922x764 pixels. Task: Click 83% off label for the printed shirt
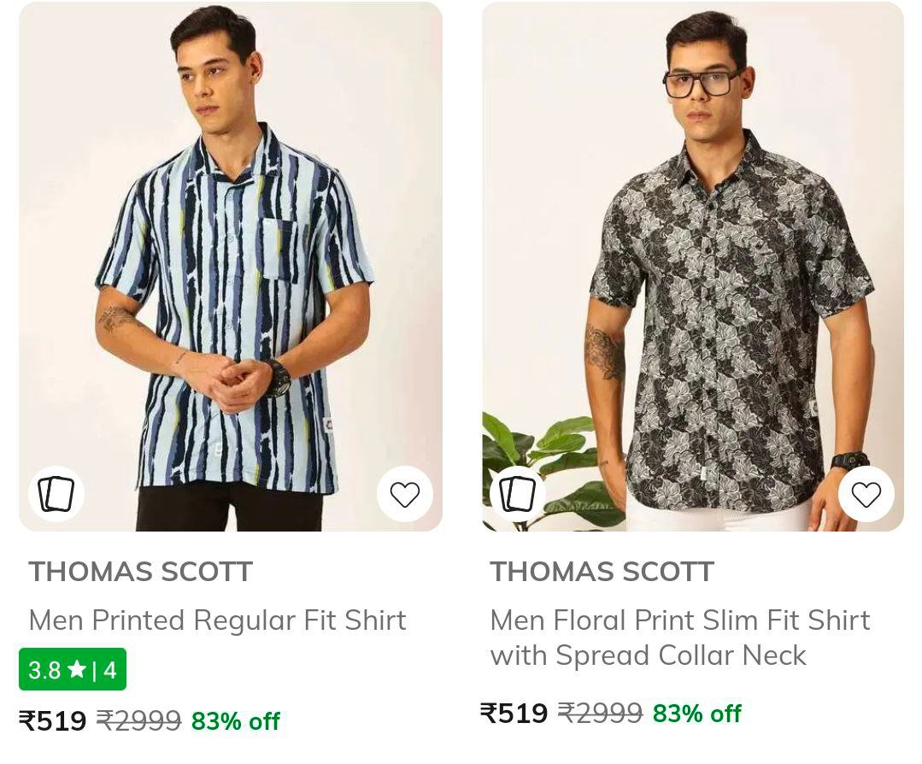(x=235, y=721)
